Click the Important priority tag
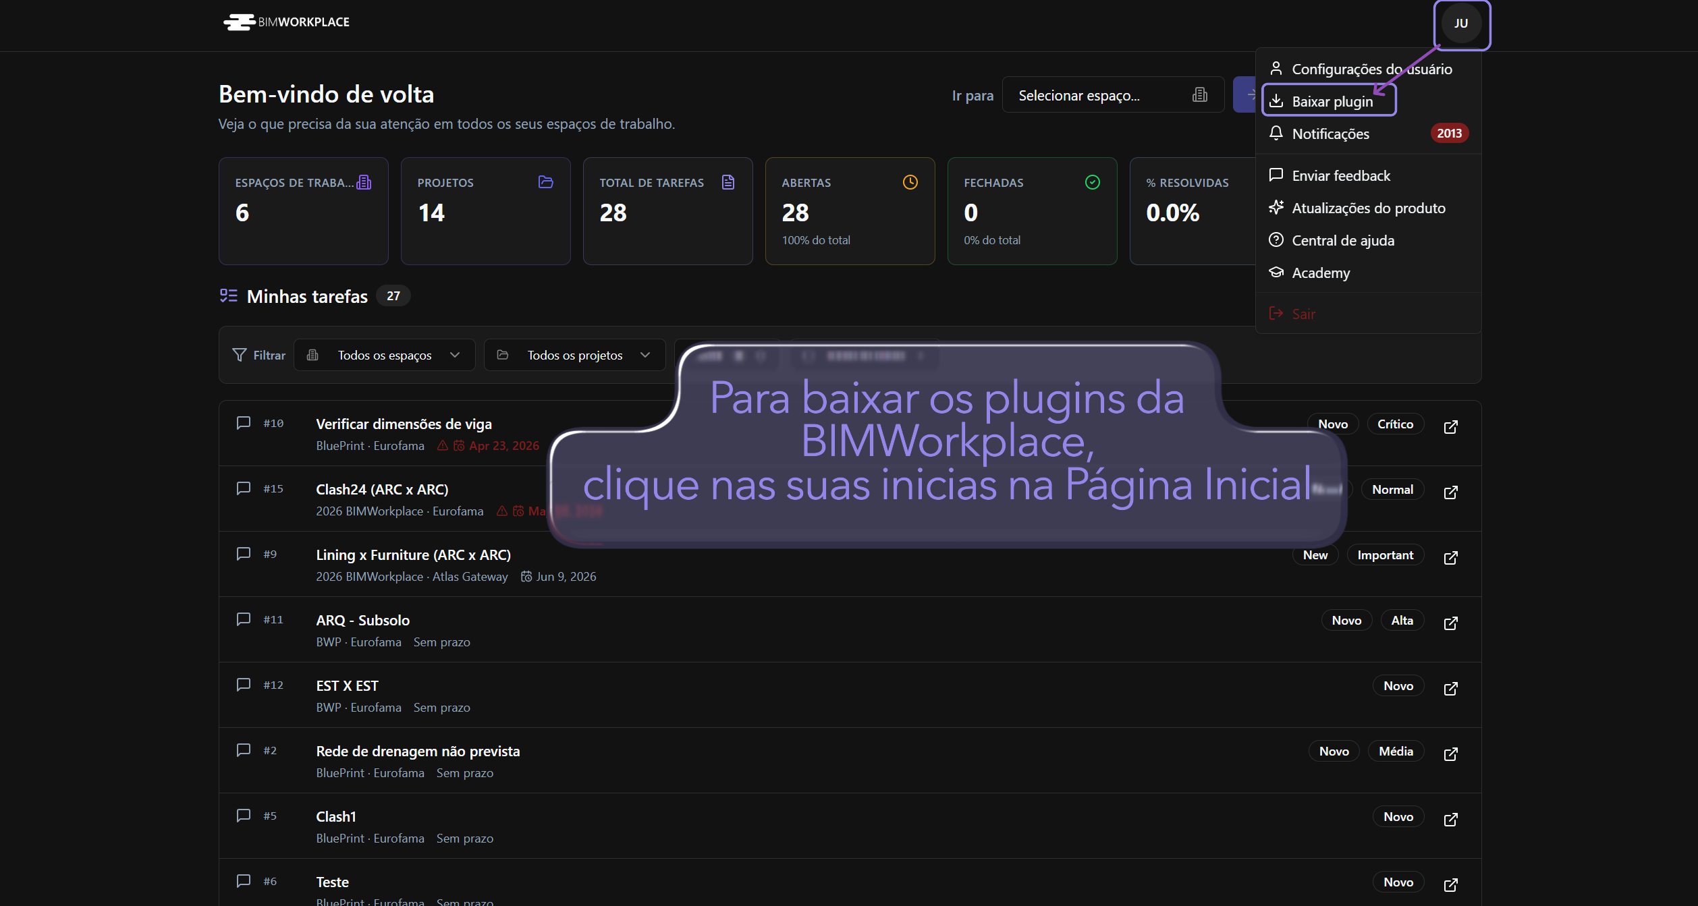 tap(1385, 555)
